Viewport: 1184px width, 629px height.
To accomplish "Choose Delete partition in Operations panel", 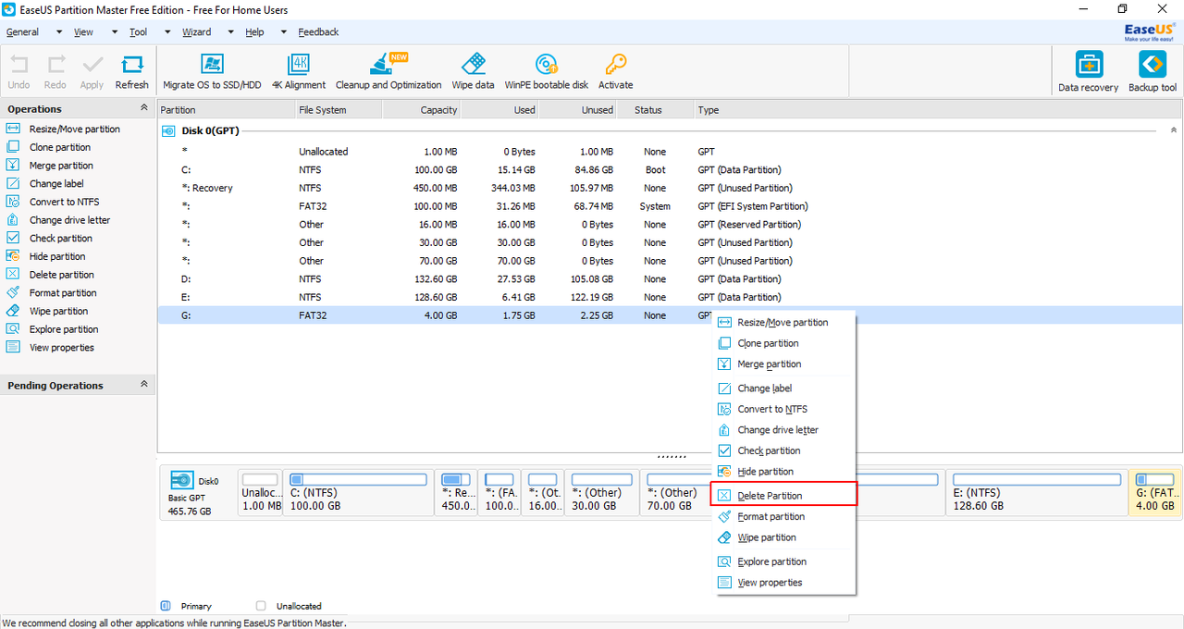I will [x=50, y=275].
